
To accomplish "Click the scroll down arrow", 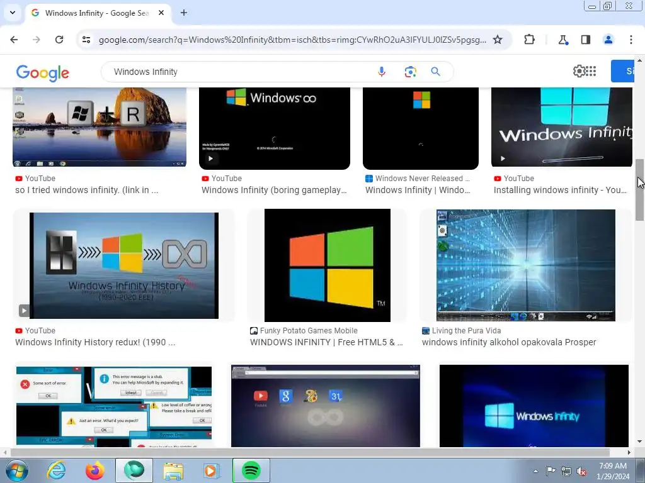I will (x=640, y=442).
